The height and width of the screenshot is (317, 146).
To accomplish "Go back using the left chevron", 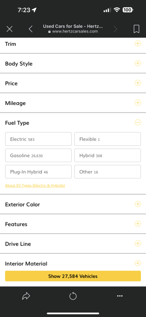I will [x=30, y=29].
